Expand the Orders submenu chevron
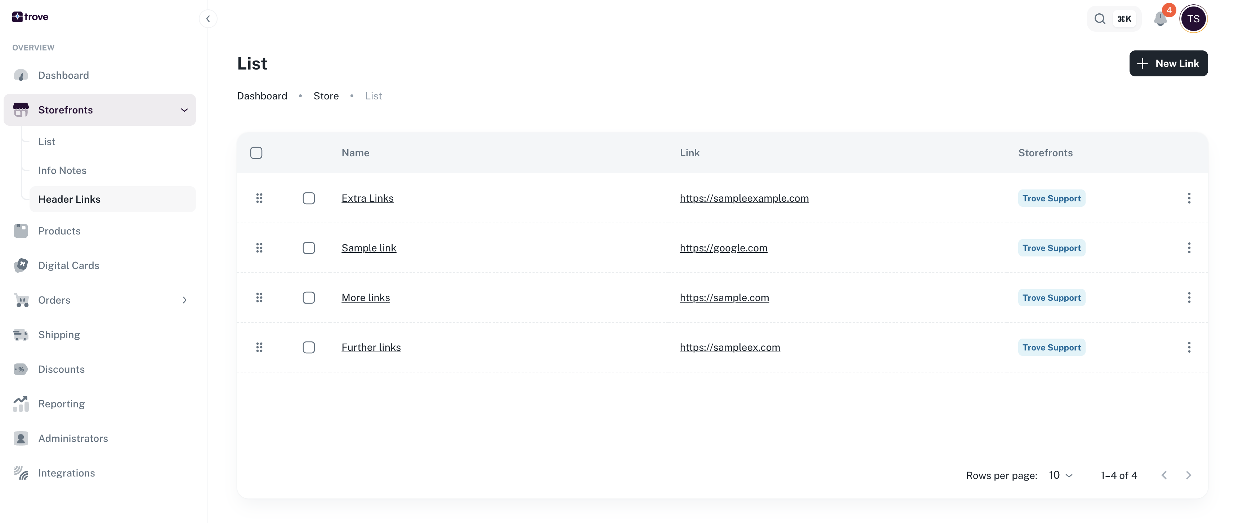This screenshot has width=1234, height=523. point(184,300)
